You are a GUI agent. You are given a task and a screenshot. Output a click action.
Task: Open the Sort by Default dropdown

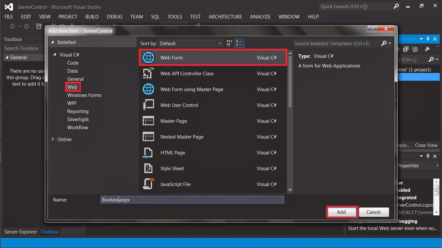pos(191,43)
